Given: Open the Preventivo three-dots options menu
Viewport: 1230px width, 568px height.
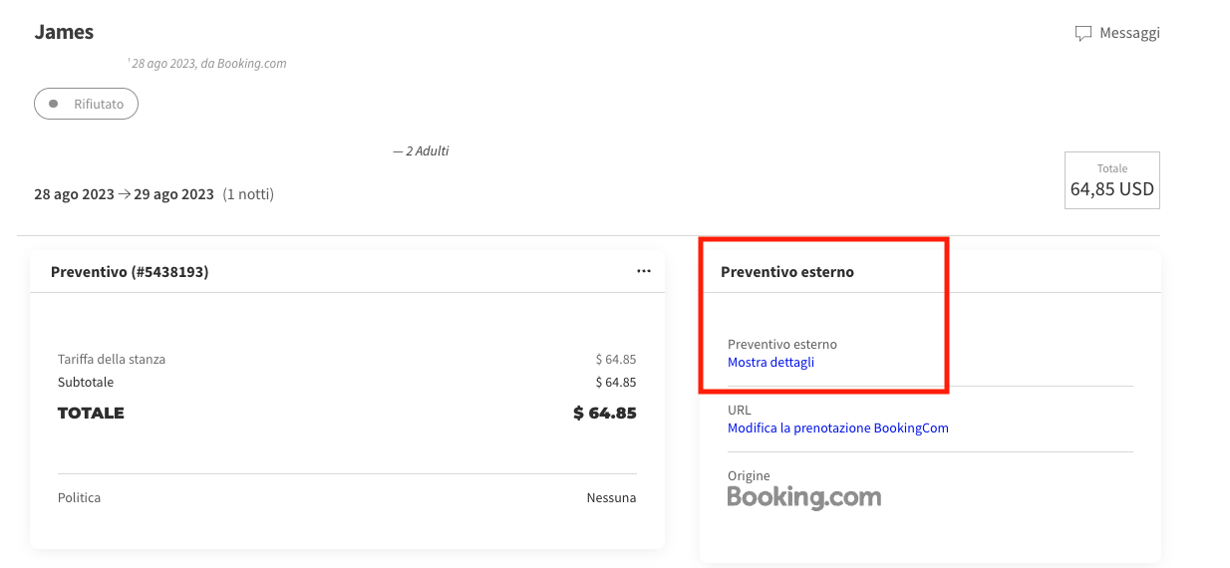Looking at the screenshot, I should click(644, 271).
